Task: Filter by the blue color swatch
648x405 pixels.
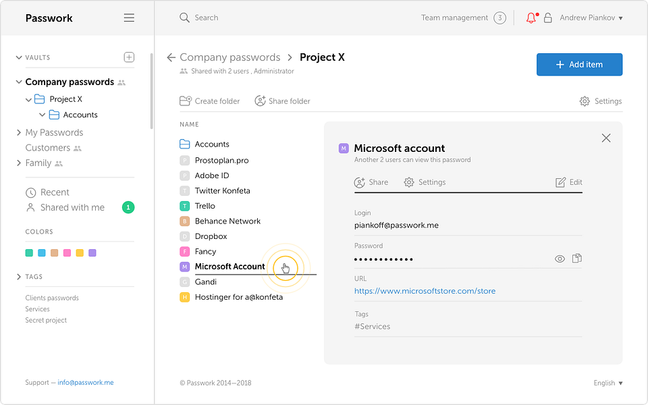Action: tap(42, 253)
